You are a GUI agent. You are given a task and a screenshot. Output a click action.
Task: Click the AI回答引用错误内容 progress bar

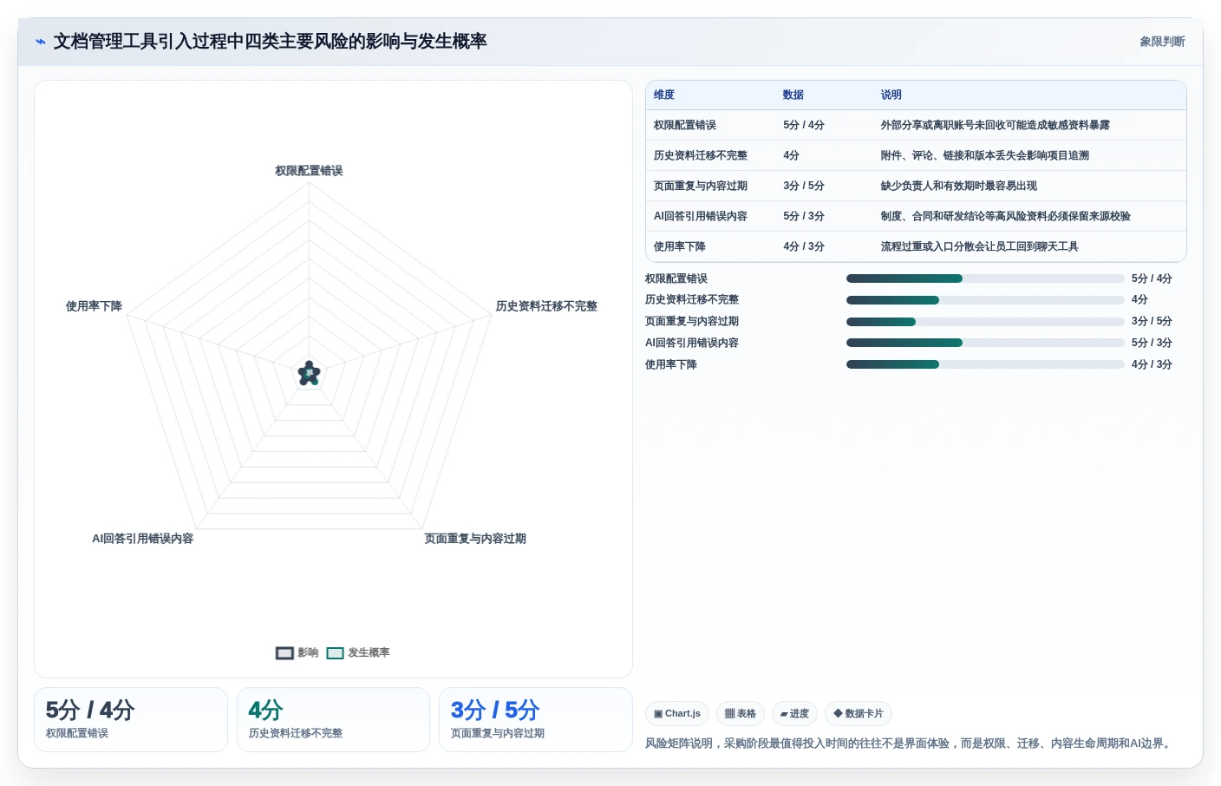coord(985,343)
